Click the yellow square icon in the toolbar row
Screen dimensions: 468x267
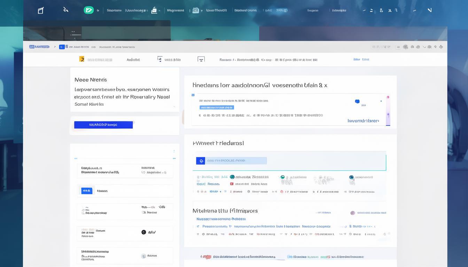point(82,59)
